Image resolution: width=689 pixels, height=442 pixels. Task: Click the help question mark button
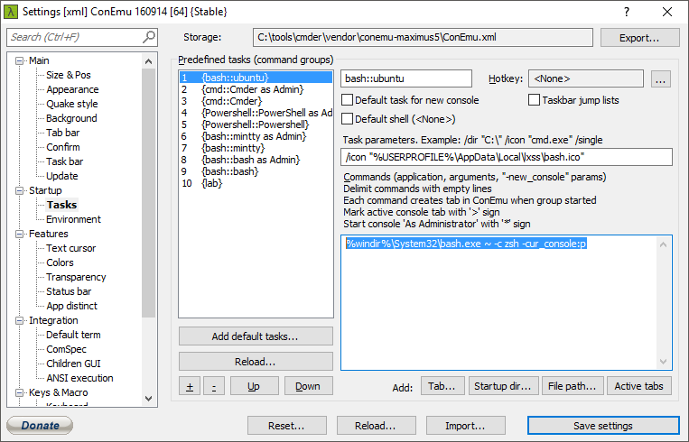click(x=627, y=12)
